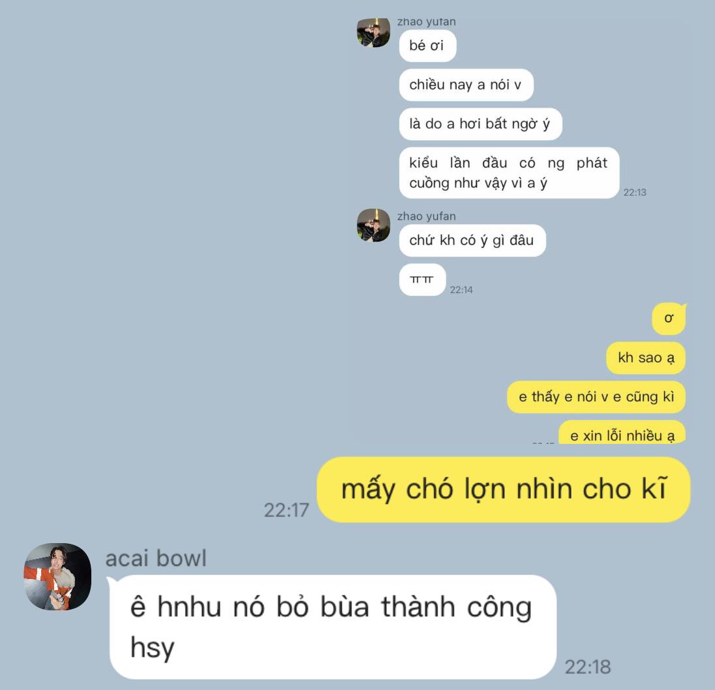Tap zhao yufan's second avatar
Viewport: 715px width, 690px height.
[373, 225]
